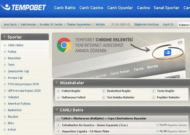This screenshot has width=190, height=135.
Task: Open the Tenis Bugün link
Action: click(165, 91)
